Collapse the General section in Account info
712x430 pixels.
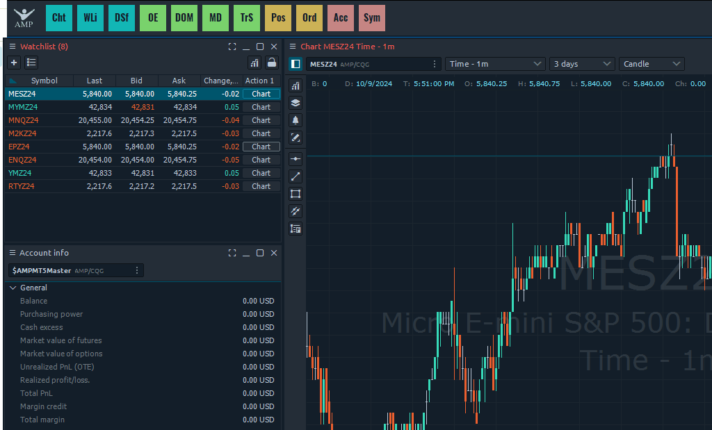click(x=13, y=288)
